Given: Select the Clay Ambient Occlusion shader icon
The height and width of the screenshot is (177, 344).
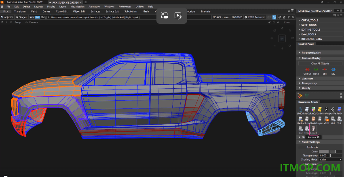Looking at the screenshot, I should pos(313,119).
